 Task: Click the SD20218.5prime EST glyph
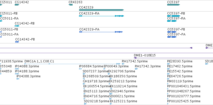pos(85,104)
